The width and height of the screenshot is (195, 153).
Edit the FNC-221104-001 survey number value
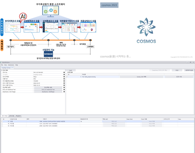click(48, 72)
